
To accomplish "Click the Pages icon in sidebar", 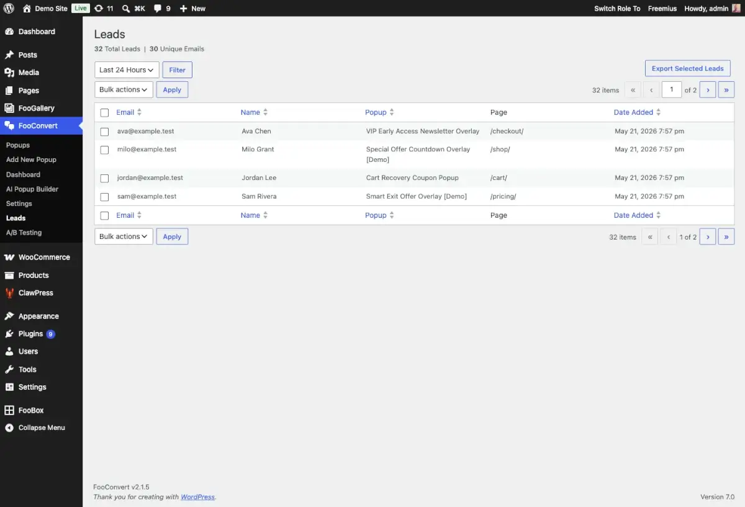I will coord(9,91).
